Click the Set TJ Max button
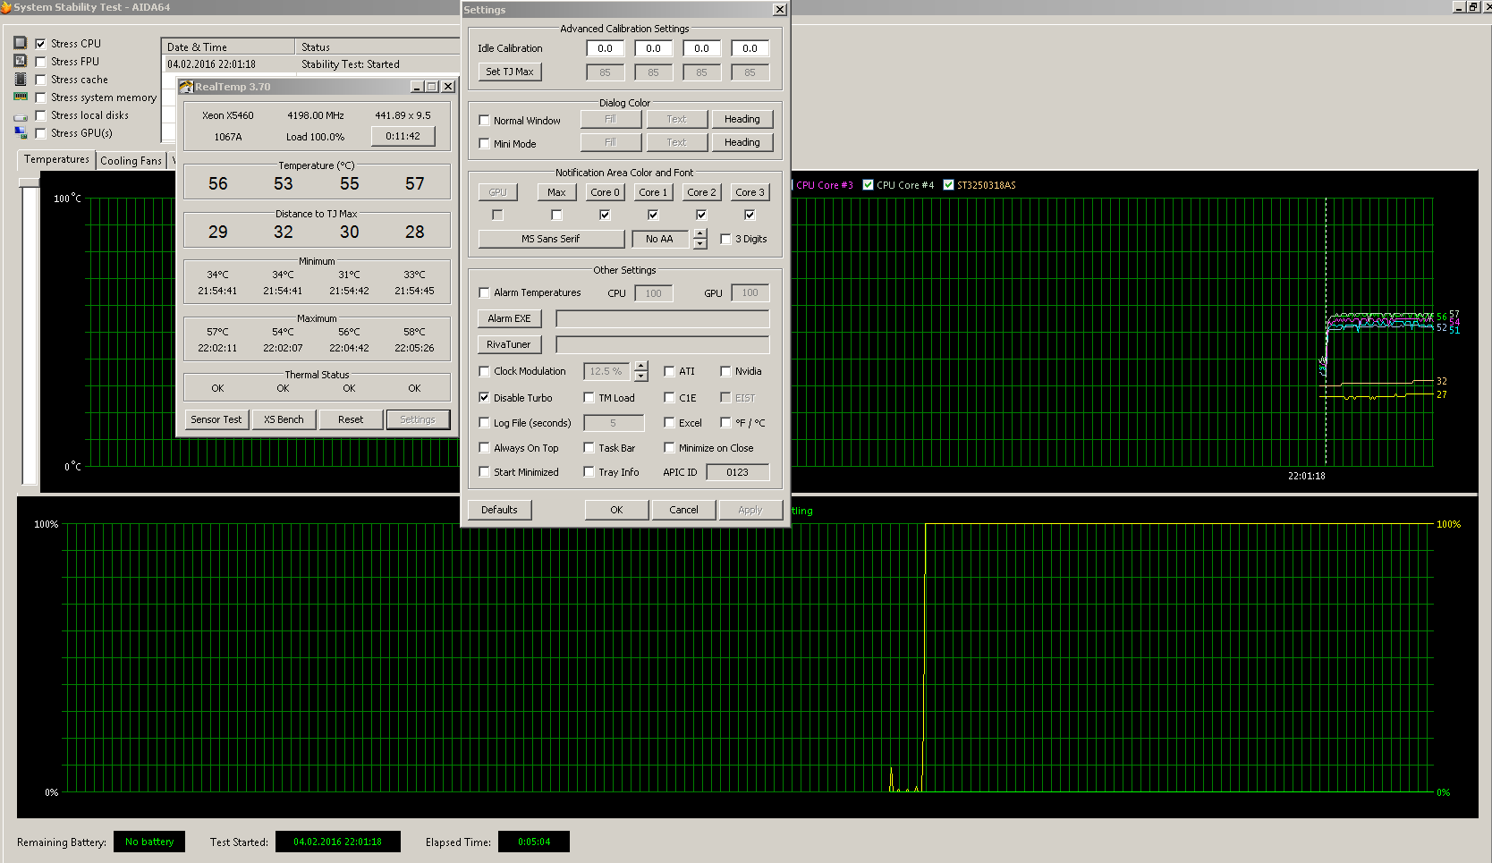The height and width of the screenshot is (863, 1492). click(x=509, y=72)
